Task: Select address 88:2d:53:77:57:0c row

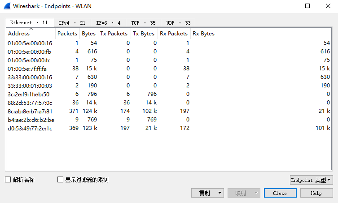Action: tap(169, 103)
